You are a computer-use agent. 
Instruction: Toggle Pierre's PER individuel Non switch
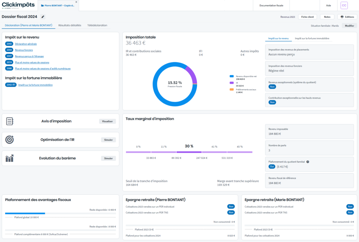click(231, 207)
